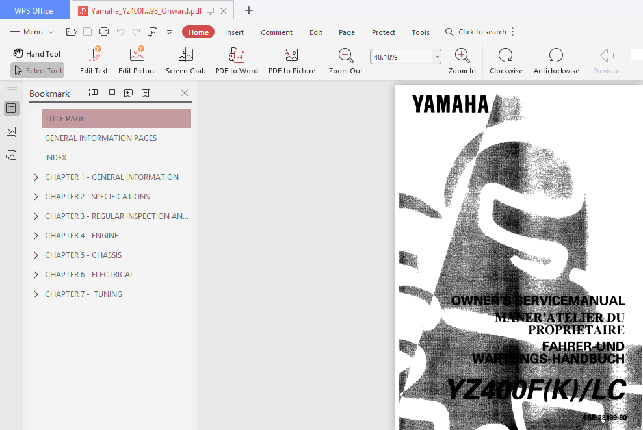This screenshot has height=430, width=643.
Task: Close the Yamaha PDF document tab
Action: tap(224, 11)
